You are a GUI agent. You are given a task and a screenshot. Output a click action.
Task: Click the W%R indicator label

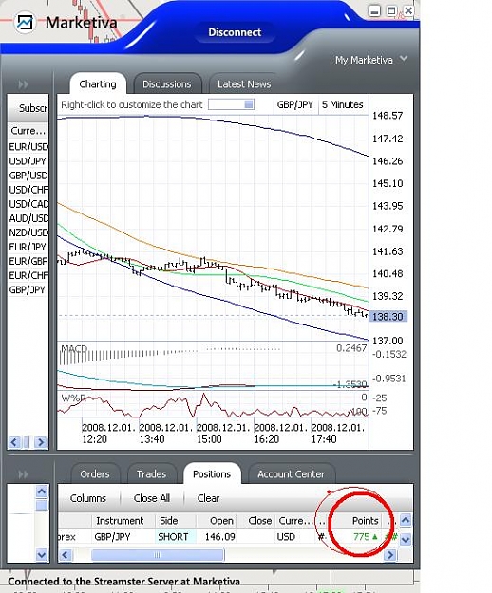click(x=73, y=398)
